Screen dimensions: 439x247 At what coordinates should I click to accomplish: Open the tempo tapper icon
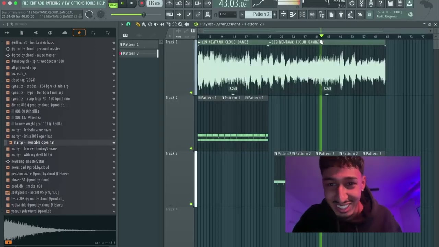pyautogui.click(x=350, y=14)
